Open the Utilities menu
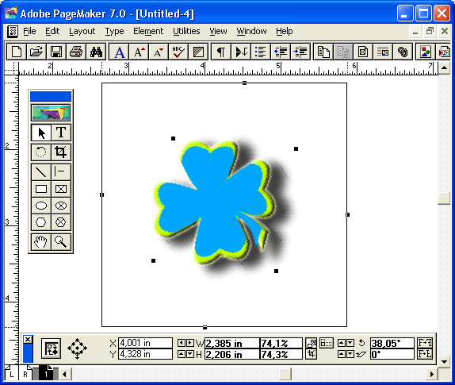 click(186, 31)
